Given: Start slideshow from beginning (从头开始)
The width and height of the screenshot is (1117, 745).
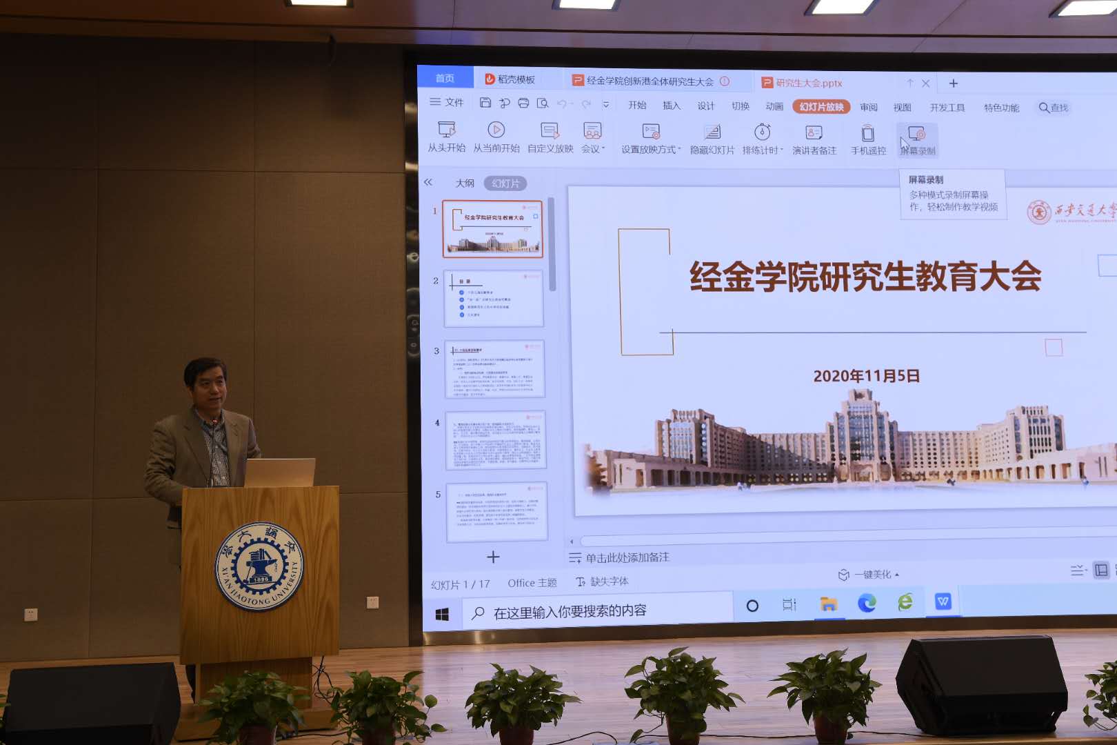Looking at the screenshot, I should click(x=446, y=137).
